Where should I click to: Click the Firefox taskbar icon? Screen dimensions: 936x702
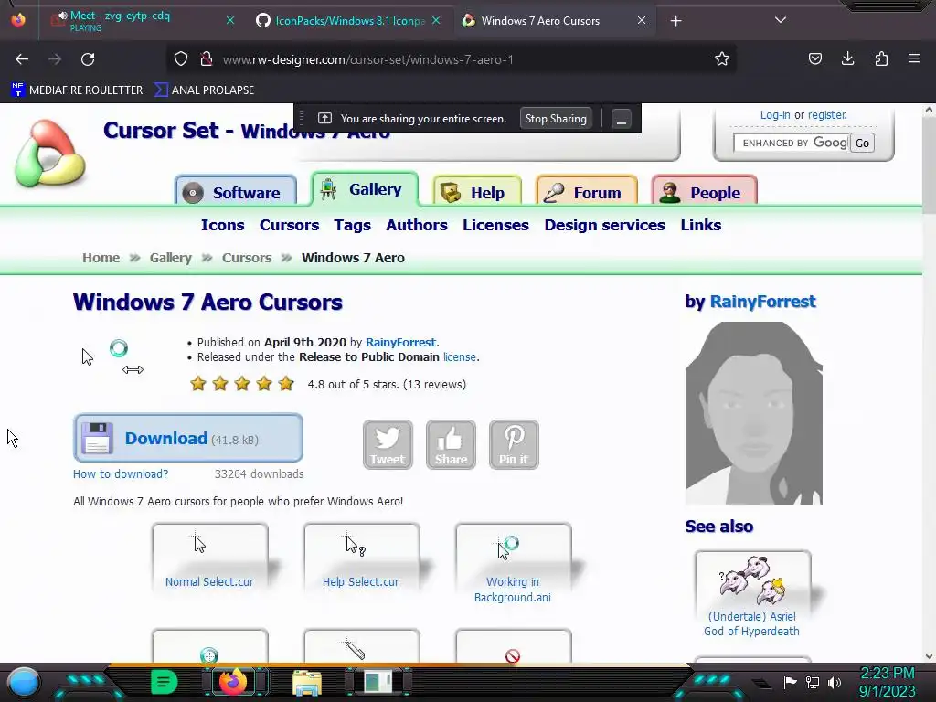233,681
